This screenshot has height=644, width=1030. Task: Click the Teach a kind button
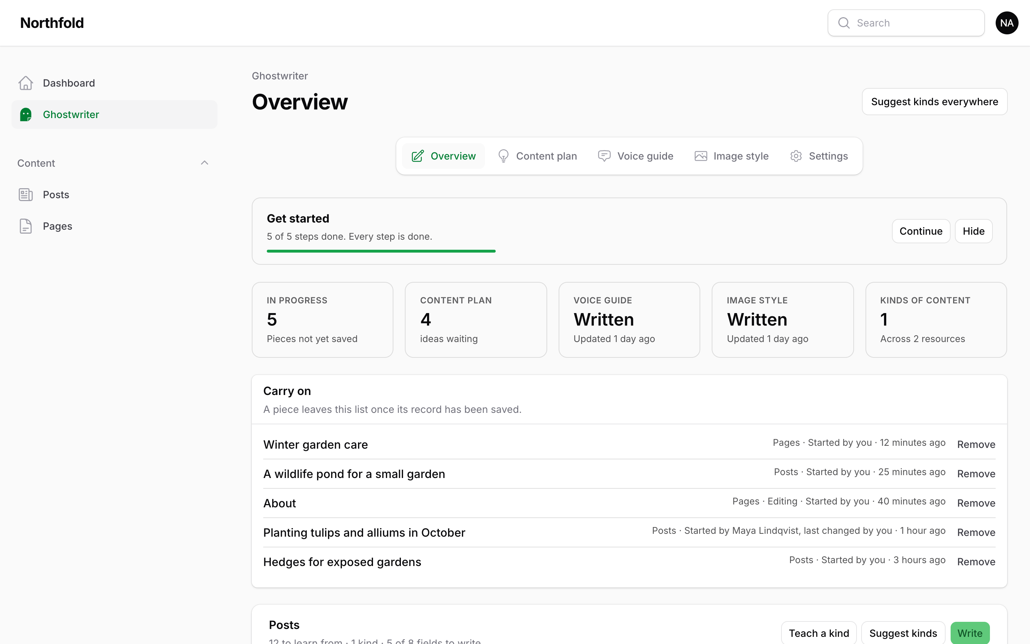point(819,633)
